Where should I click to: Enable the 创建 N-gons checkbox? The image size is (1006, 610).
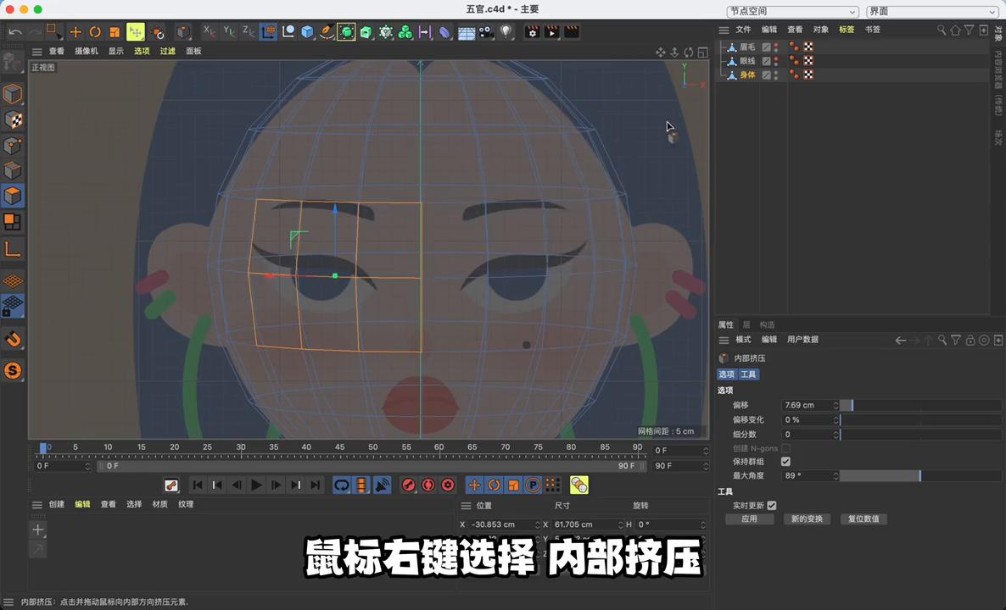coord(785,448)
